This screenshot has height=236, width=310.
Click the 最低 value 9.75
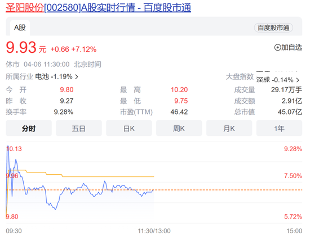click(x=181, y=101)
